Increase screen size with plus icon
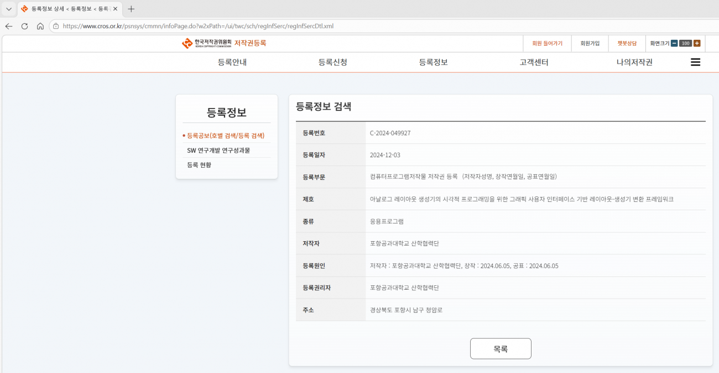Image resolution: width=719 pixels, height=373 pixels. coord(697,44)
